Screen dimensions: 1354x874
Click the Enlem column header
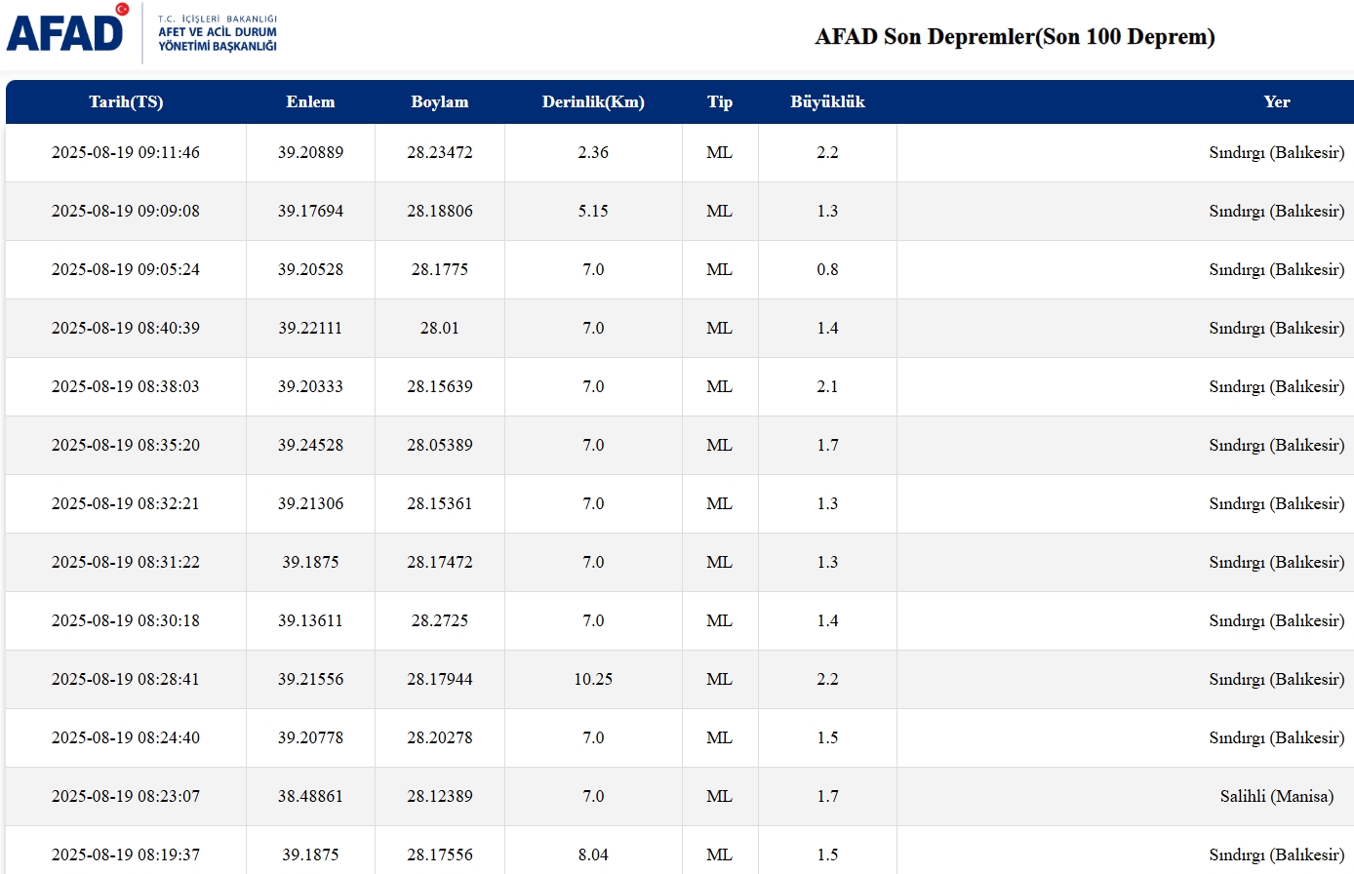pos(310,101)
